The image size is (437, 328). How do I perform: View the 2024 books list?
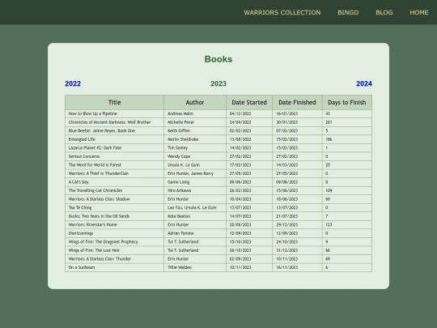pos(364,83)
